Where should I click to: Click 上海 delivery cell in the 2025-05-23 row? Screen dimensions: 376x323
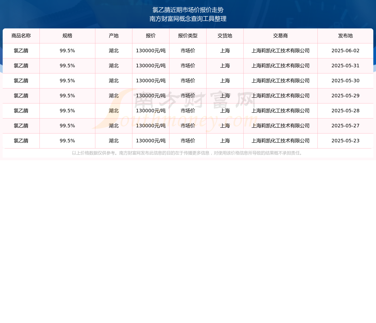point(225,141)
